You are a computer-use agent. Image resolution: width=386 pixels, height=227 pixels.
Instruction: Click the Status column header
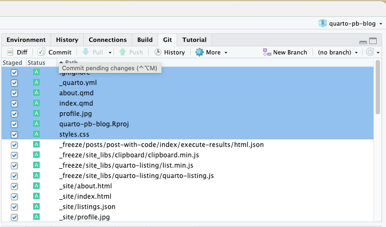coord(36,63)
